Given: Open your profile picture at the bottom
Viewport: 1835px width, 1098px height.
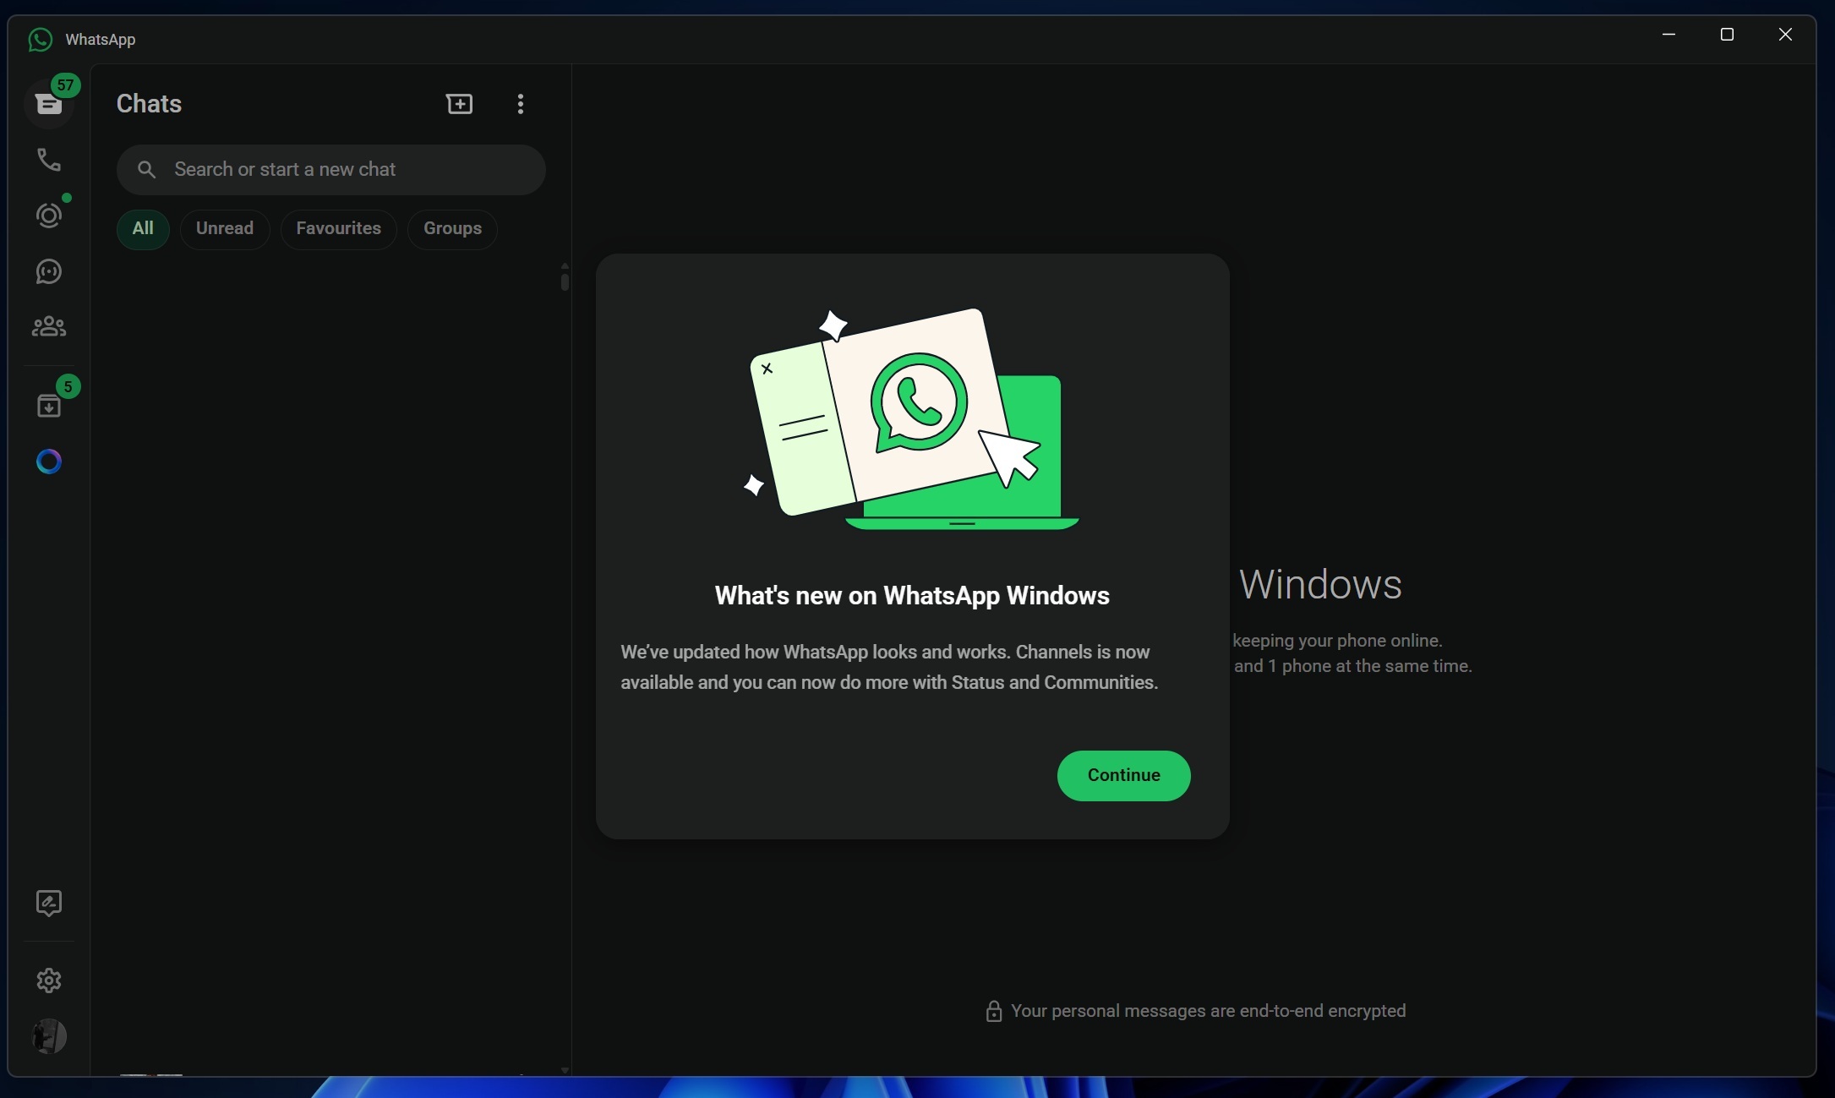Looking at the screenshot, I should tap(49, 1036).
